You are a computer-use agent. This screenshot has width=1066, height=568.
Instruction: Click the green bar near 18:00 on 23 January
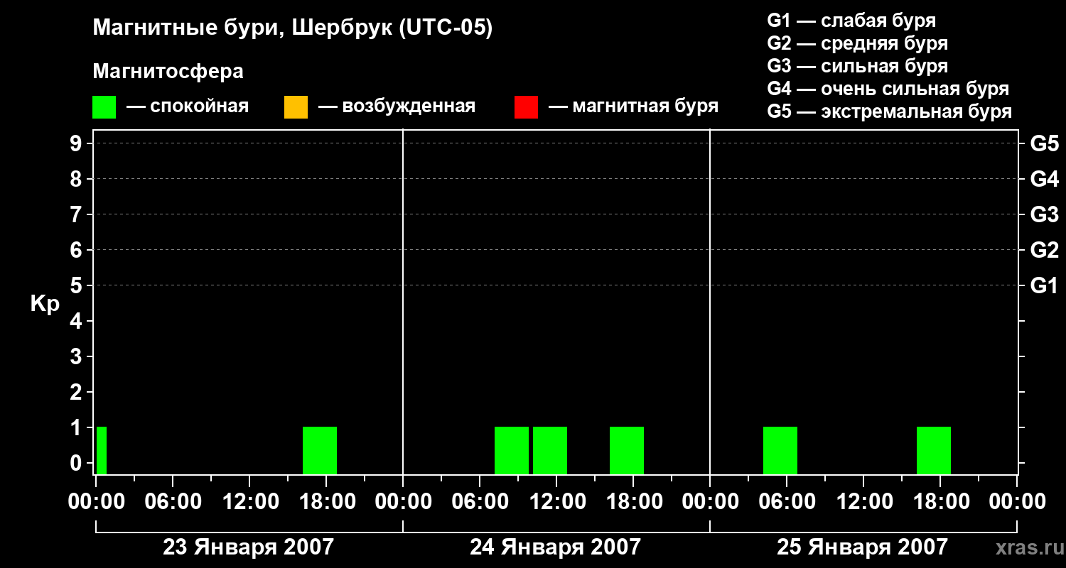coord(320,450)
